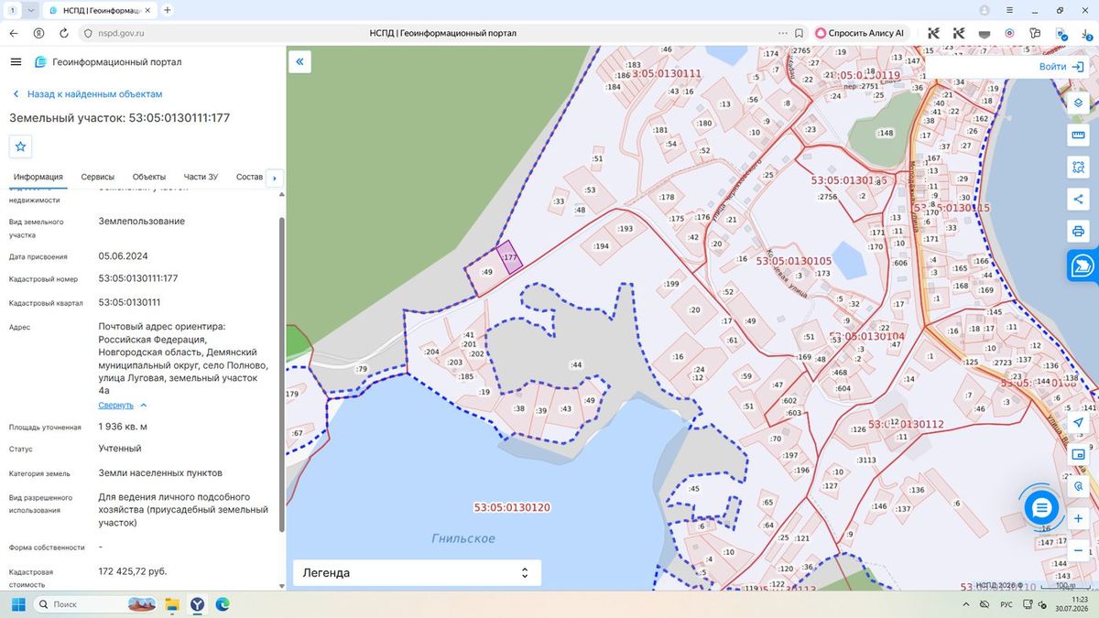Locate my position with the arrow icon
Screen dimensions: 1099x618
(1079, 422)
